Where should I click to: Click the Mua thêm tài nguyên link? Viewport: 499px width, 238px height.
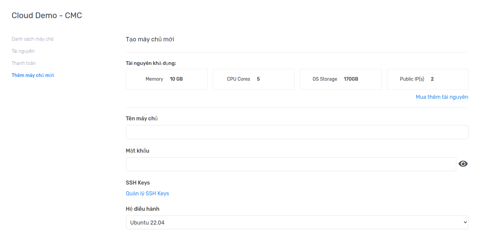pyautogui.click(x=442, y=97)
